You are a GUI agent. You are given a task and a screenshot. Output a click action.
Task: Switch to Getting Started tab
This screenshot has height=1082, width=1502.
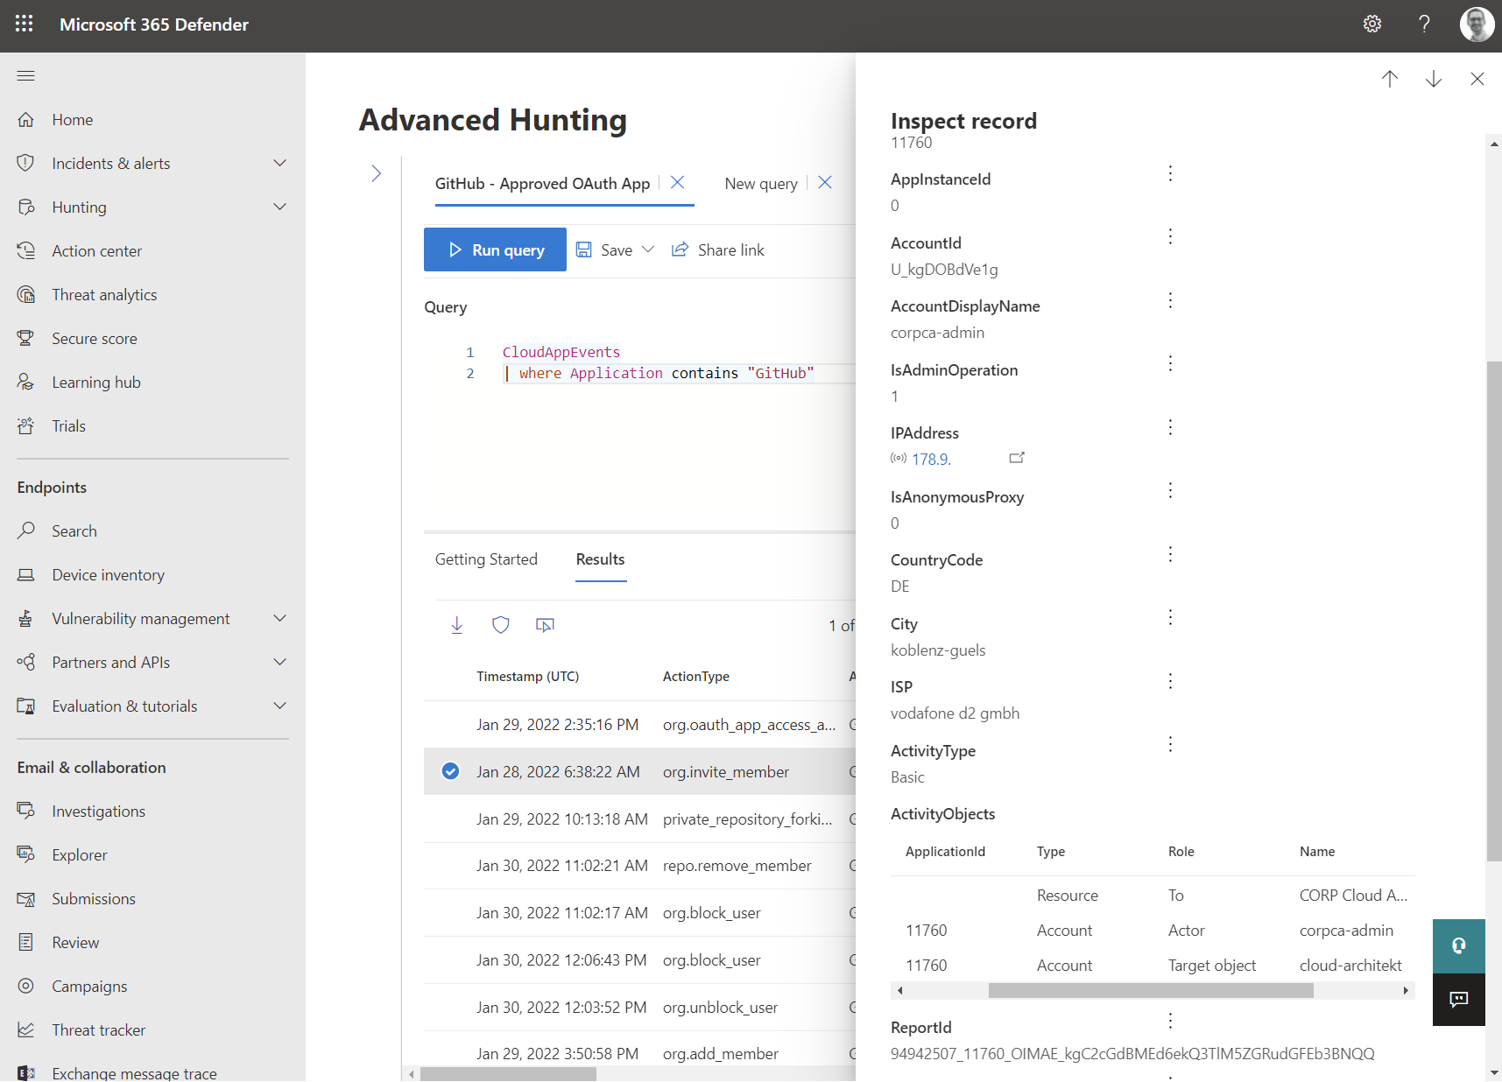[486, 559]
